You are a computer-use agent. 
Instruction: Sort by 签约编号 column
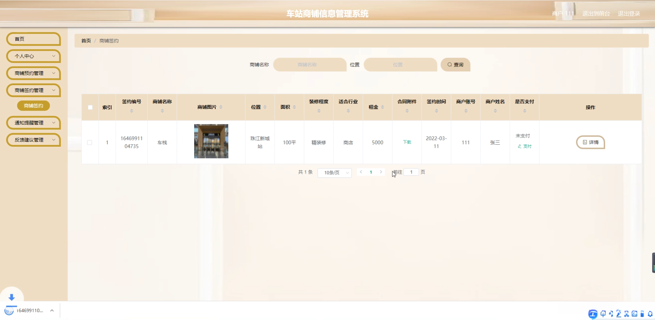pyautogui.click(x=131, y=111)
